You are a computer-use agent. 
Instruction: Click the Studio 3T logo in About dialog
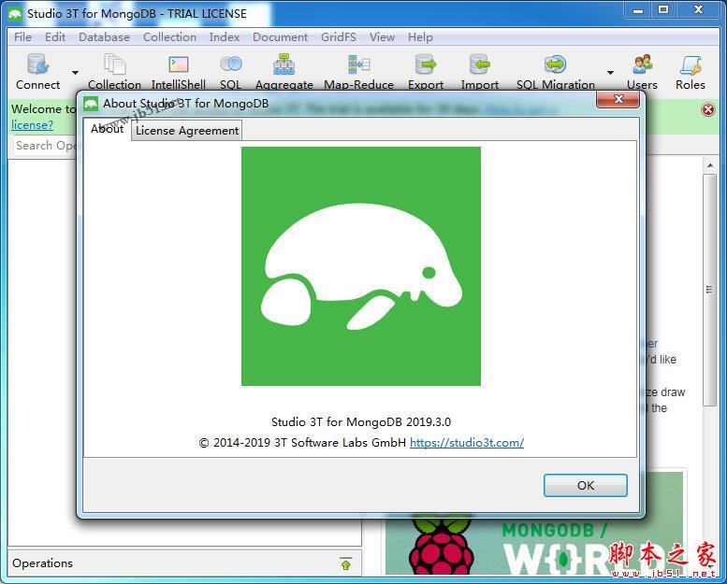[x=361, y=266]
